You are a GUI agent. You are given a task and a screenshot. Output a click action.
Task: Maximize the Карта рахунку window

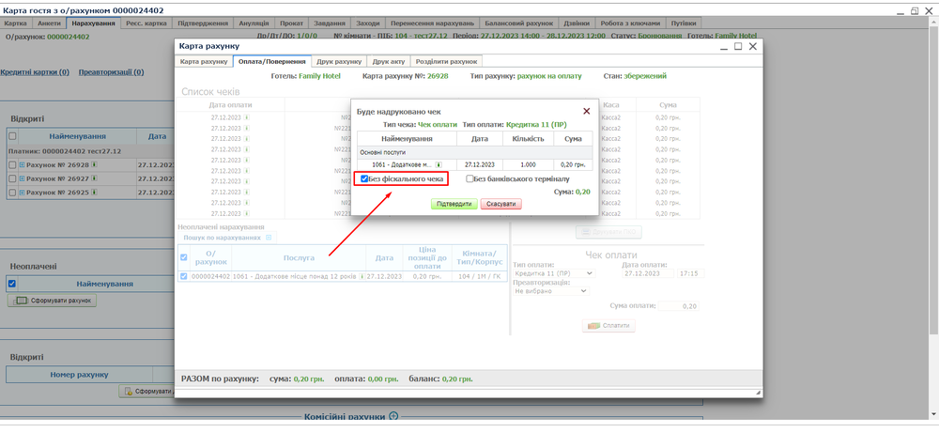click(738, 46)
